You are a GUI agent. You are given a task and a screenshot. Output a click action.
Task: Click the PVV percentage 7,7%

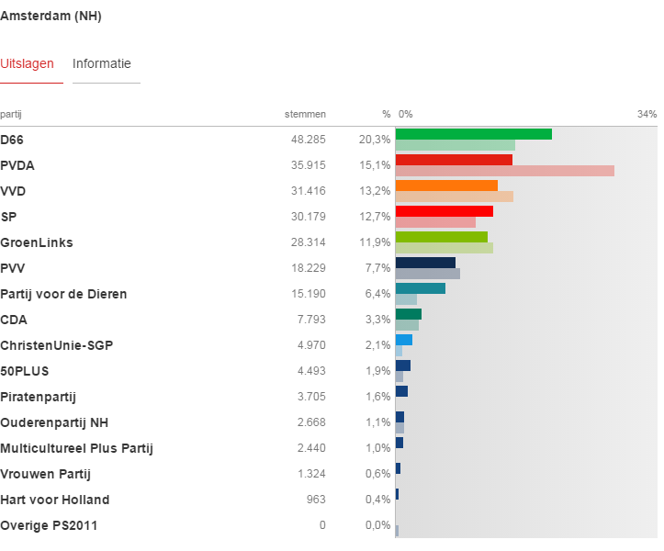377,268
